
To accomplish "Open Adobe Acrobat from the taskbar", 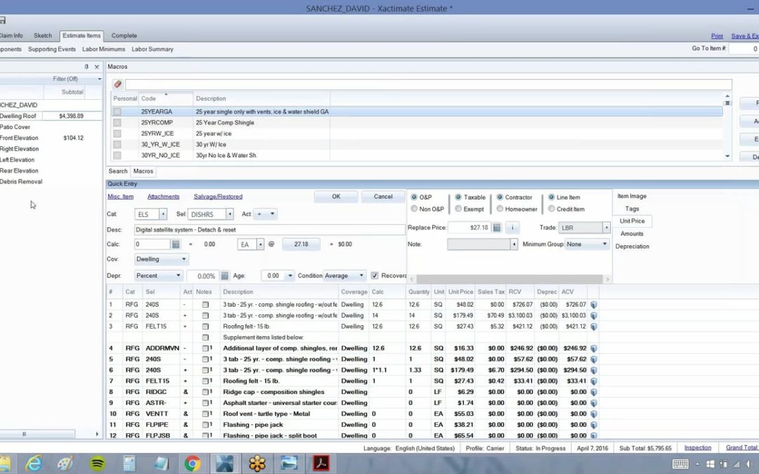I will point(321,463).
